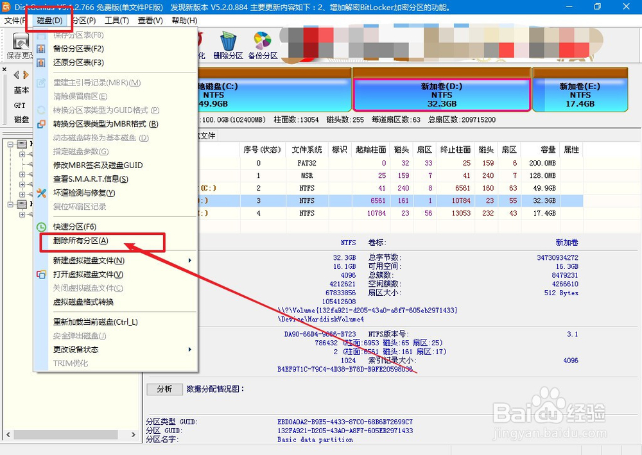Open the 磁盘(D) menu
642x455 pixels.
49,21
